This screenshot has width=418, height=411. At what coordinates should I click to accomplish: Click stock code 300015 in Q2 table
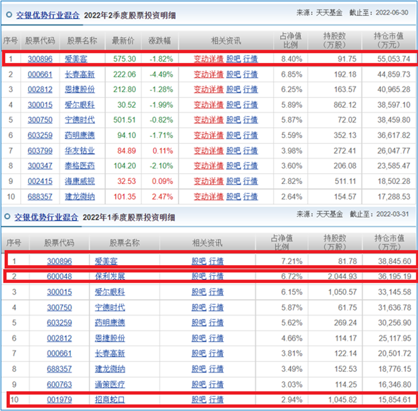40,105
